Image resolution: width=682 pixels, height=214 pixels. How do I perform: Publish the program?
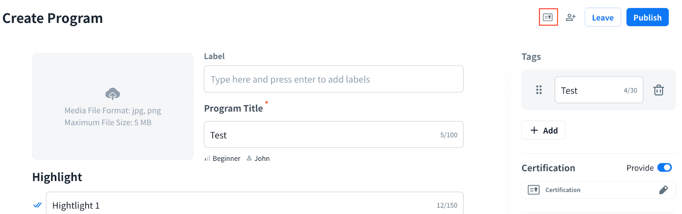[x=647, y=17]
